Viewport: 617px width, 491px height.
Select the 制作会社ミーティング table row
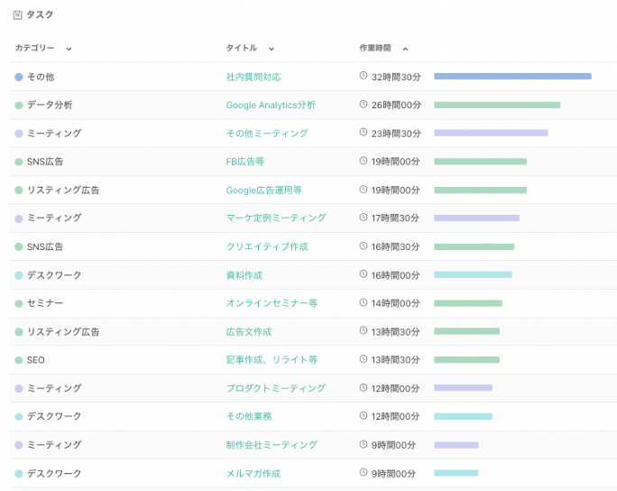coord(308,445)
